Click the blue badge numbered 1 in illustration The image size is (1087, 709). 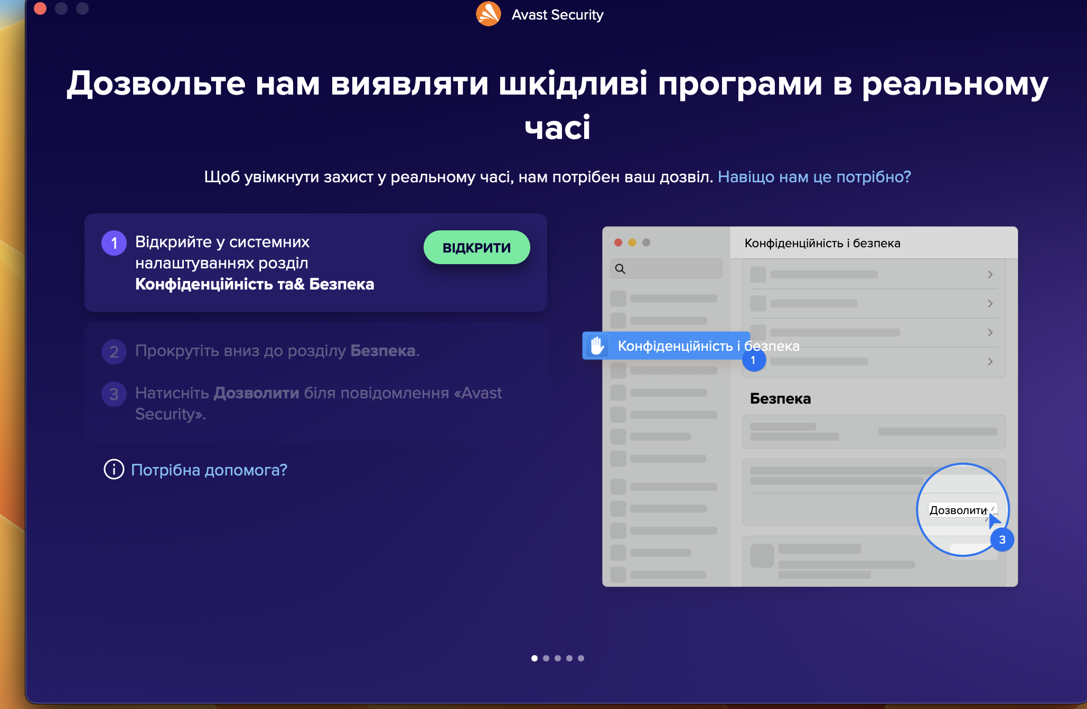(x=754, y=360)
